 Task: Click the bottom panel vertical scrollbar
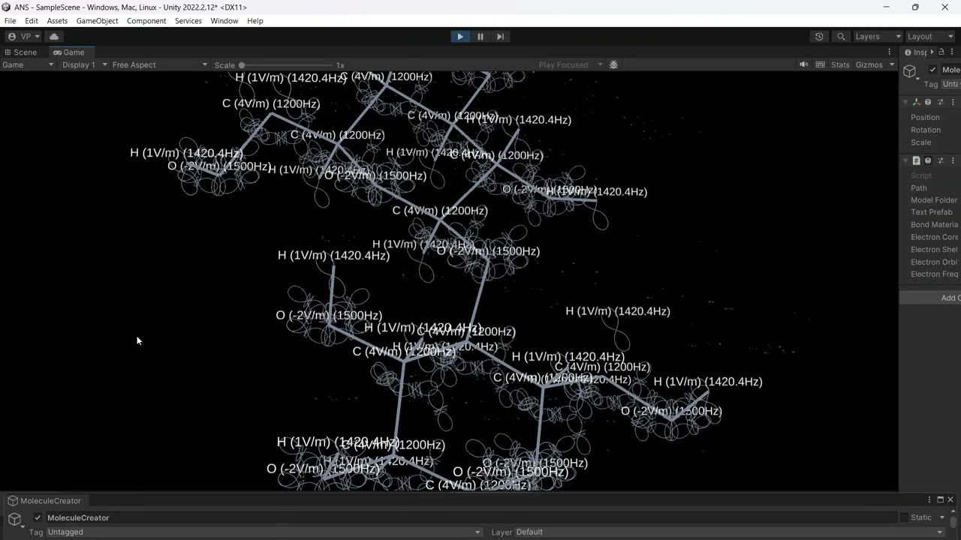click(953, 521)
